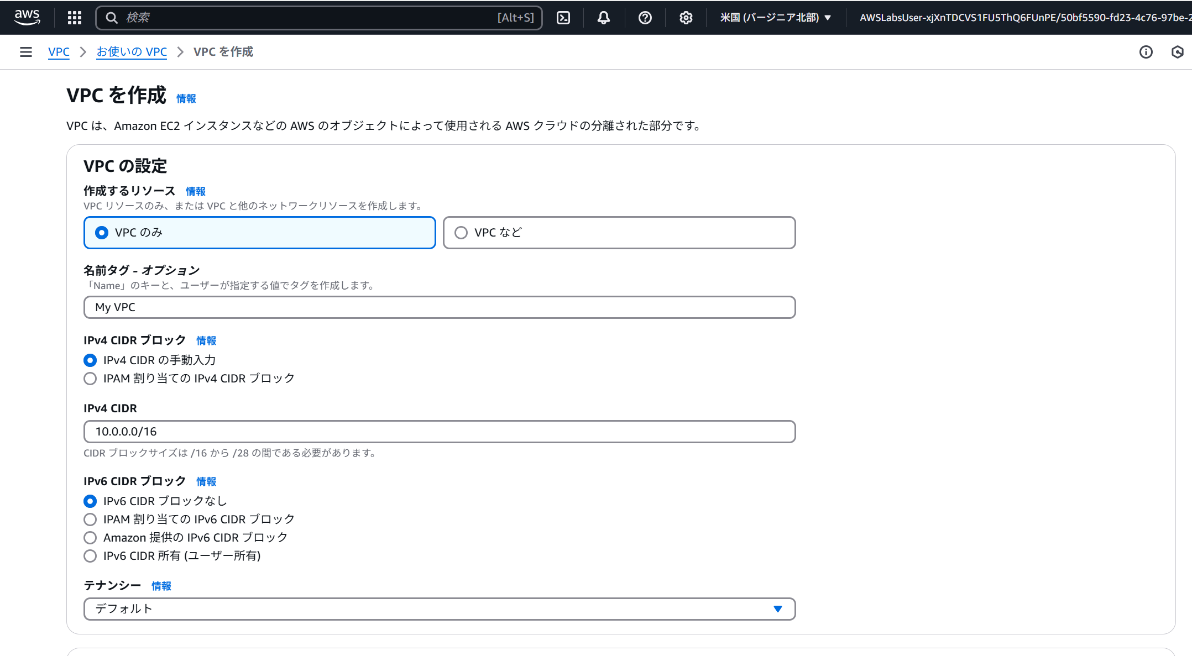
Task: Select the 'VPC など' option
Action: tap(619, 233)
